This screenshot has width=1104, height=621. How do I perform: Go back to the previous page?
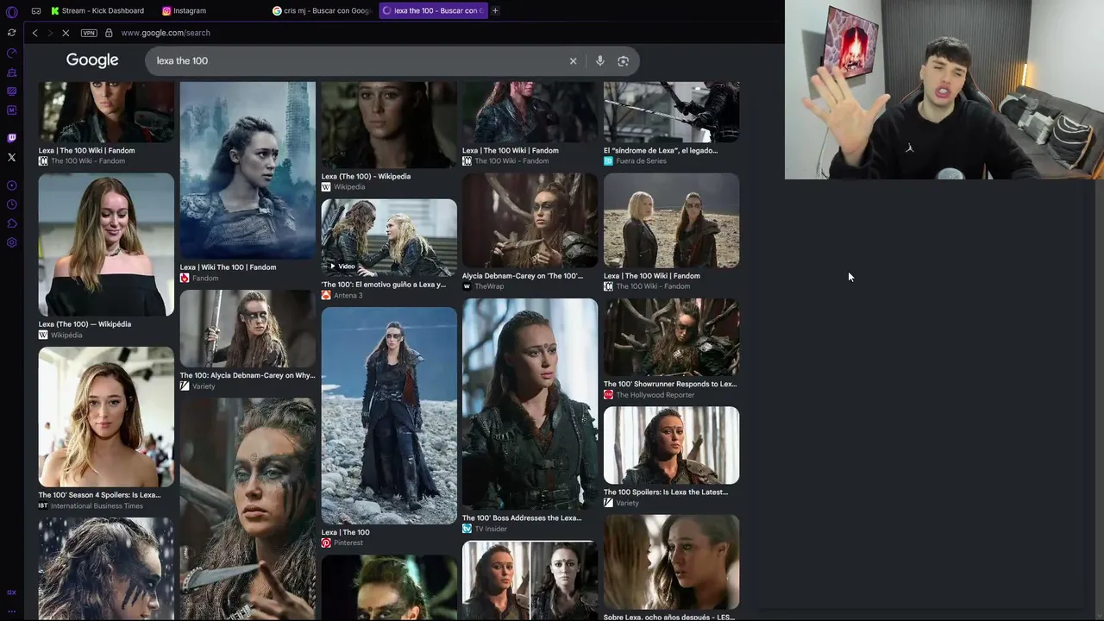click(x=34, y=33)
